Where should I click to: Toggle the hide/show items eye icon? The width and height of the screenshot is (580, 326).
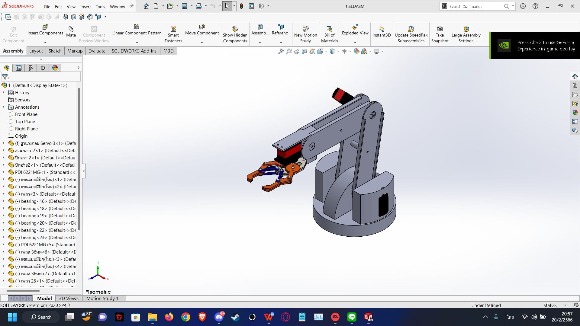click(x=344, y=51)
